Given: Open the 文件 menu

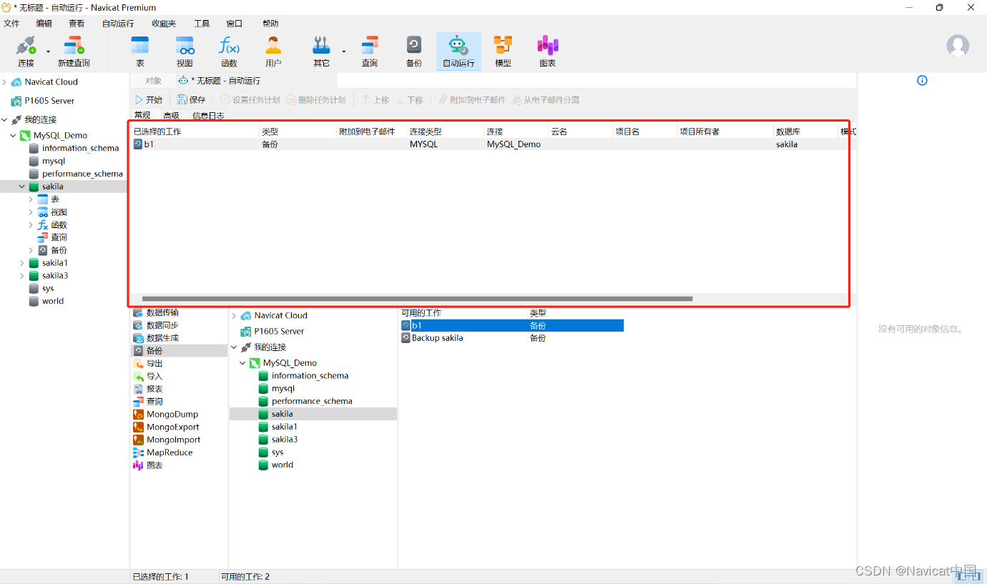Looking at the screenshot, I should click(11, 24).
